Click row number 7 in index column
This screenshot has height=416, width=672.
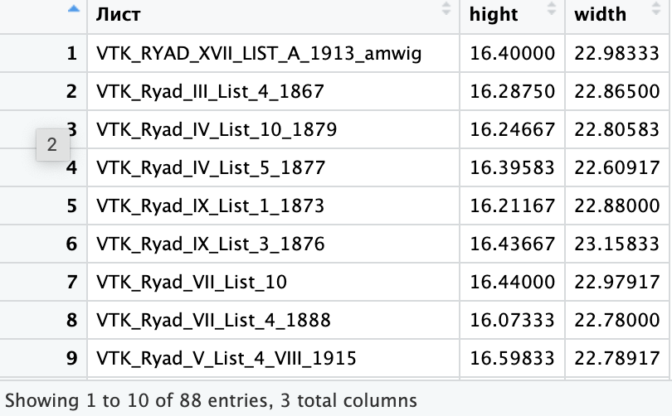coord(71,282)
